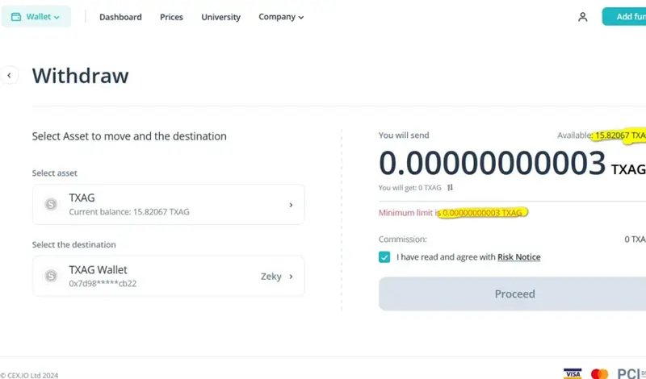This screenshot has height=379, width=646.
Task: Open the Wallet dropdown menu
Action: pos(36,17)
